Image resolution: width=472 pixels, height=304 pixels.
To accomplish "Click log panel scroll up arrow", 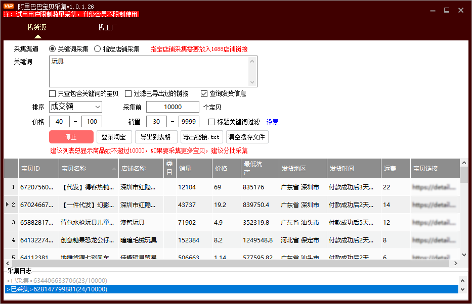I will [463, 281].
